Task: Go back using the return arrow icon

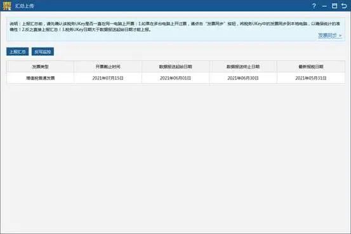Action: coord(344,6)
